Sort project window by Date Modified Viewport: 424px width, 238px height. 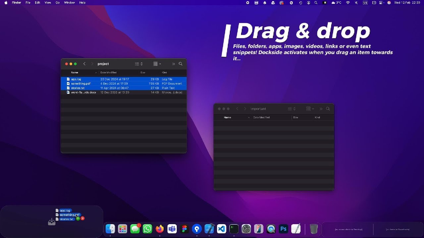(109, 72)
